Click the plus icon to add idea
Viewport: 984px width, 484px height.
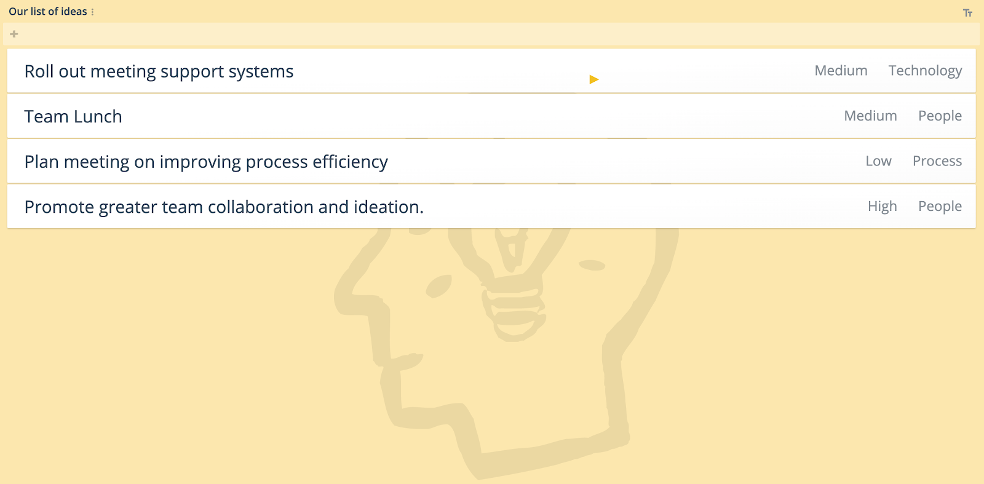[14, 34]
